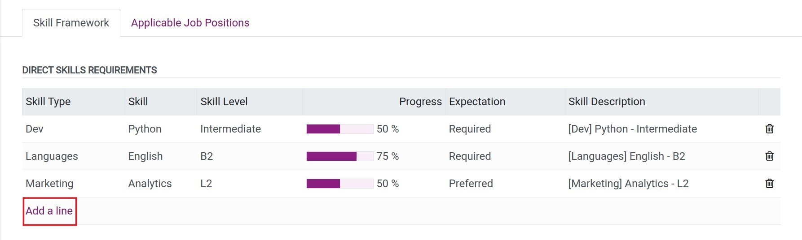The height and width of the screenshot is (240, 802).
Task: Open the Skill Framework tab
Action: click(71, 23)
